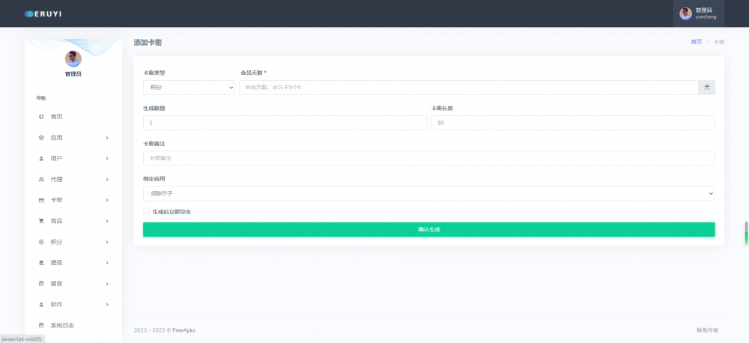Go to 首页 via breadcrumb link
Image resolution: width=749 pixels, height=343 pixels.
[x=696, y=42]
